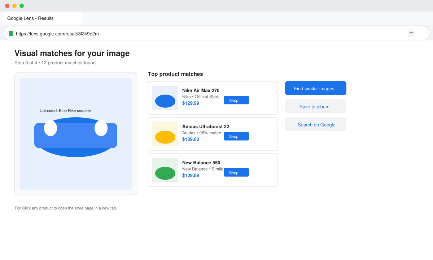Click the New Balance 550 title
This screenshot has height=260, width=433.
pos(201,162)
